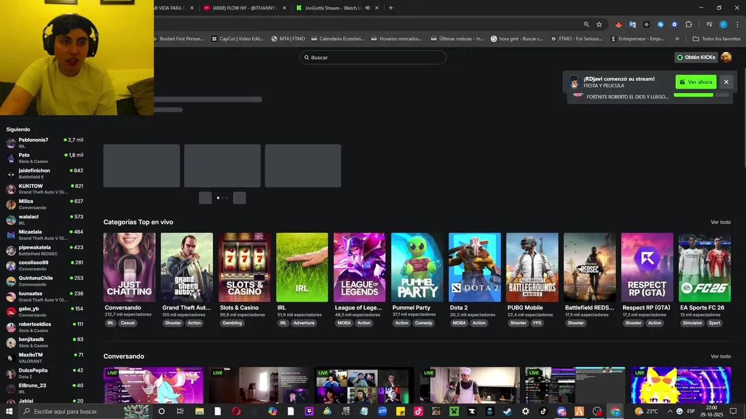This screenshot has width=746, height=419.
Task: Open the League of Legends category thumbnail
Action: 360,267
